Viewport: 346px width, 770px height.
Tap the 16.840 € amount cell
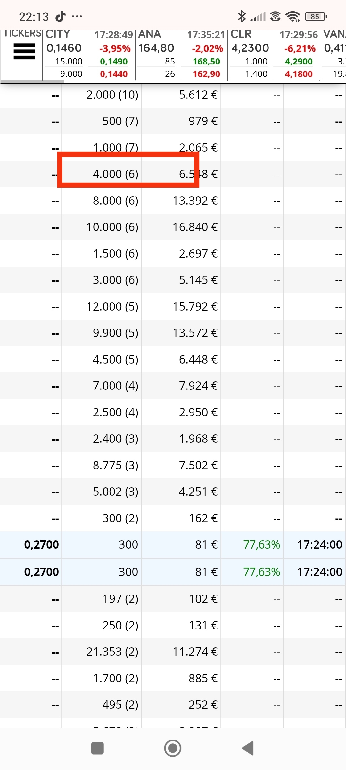(x=195, y=227)
